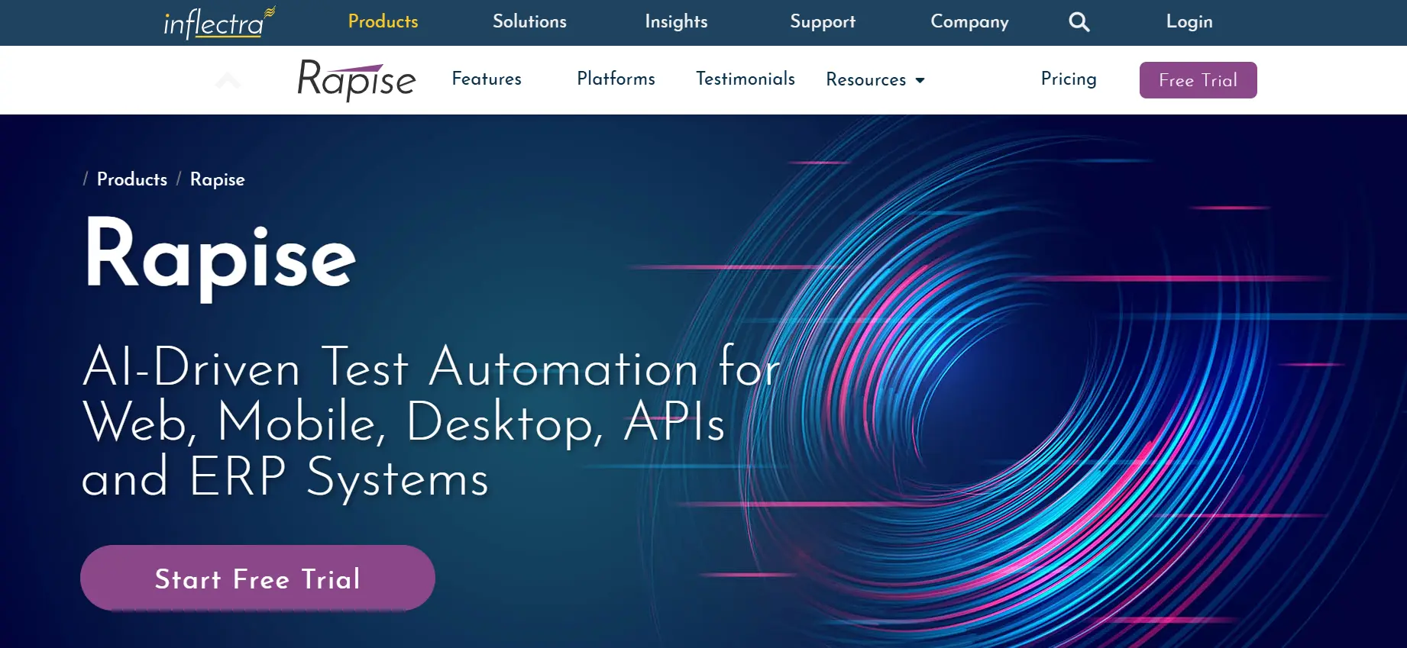The height and width of the screenshot is (648, 1407).
Task: Click the Rapise logo
Action: [356, 79]
